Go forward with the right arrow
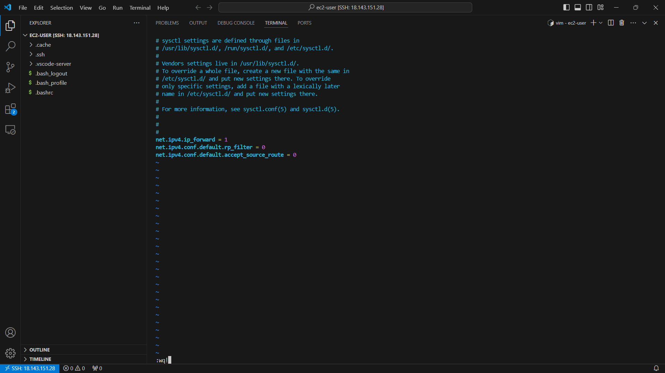 209,7
